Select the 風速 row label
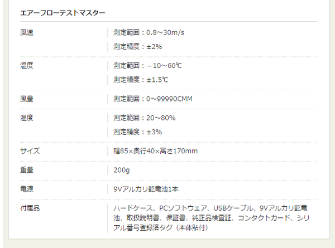335x248 pixels. click(x=26, y=32)
